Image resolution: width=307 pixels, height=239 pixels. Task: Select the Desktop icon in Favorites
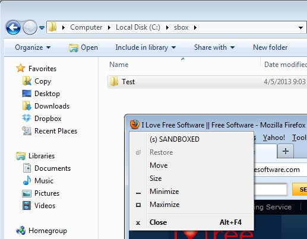[27, 94]
